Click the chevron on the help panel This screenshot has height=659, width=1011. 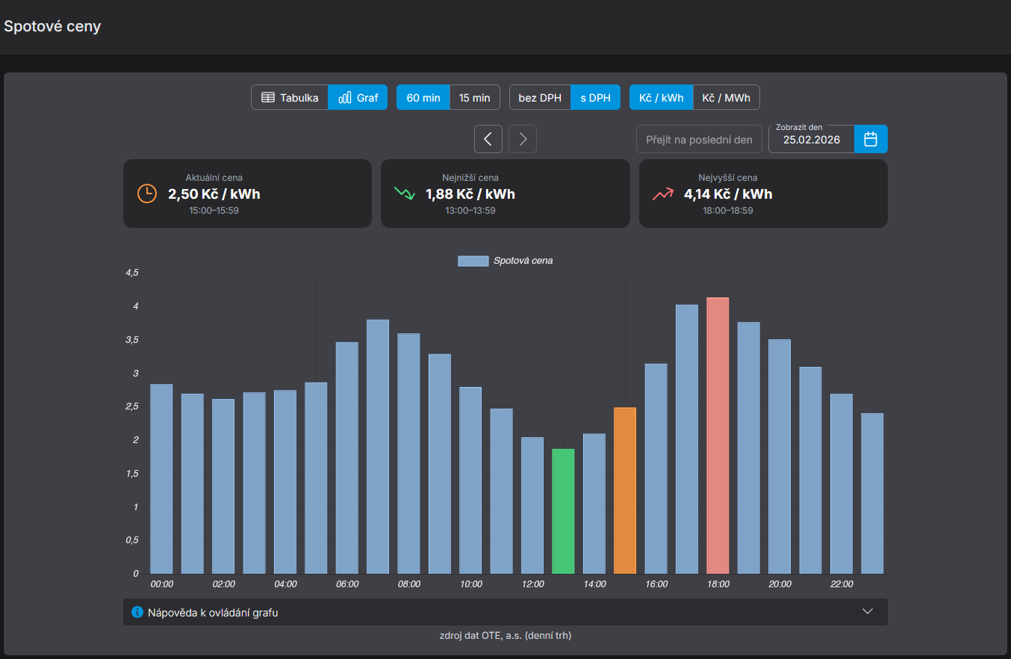click(867, 611)
